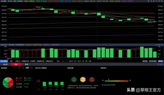
Task: Click the crosshair move icon in main chart header
Action: pos(151,1)
